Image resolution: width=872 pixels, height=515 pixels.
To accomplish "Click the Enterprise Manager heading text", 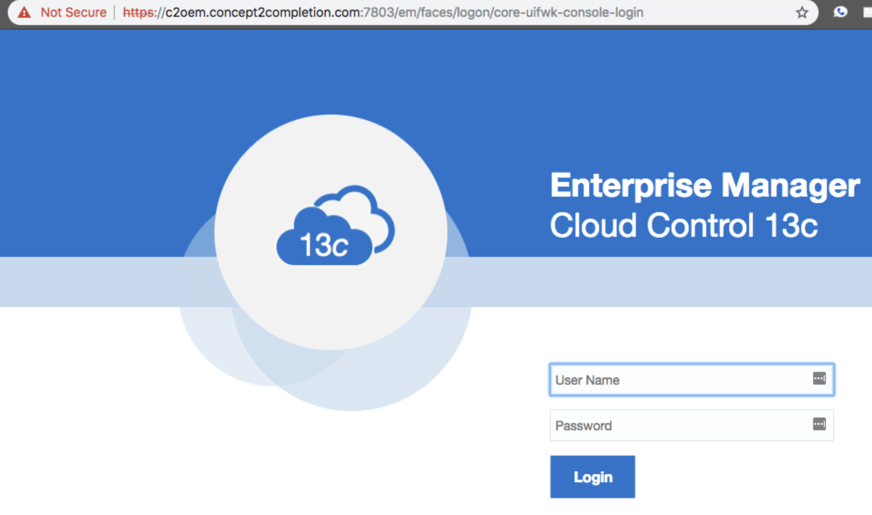I will pyautogui.click(x=705, y=186).
